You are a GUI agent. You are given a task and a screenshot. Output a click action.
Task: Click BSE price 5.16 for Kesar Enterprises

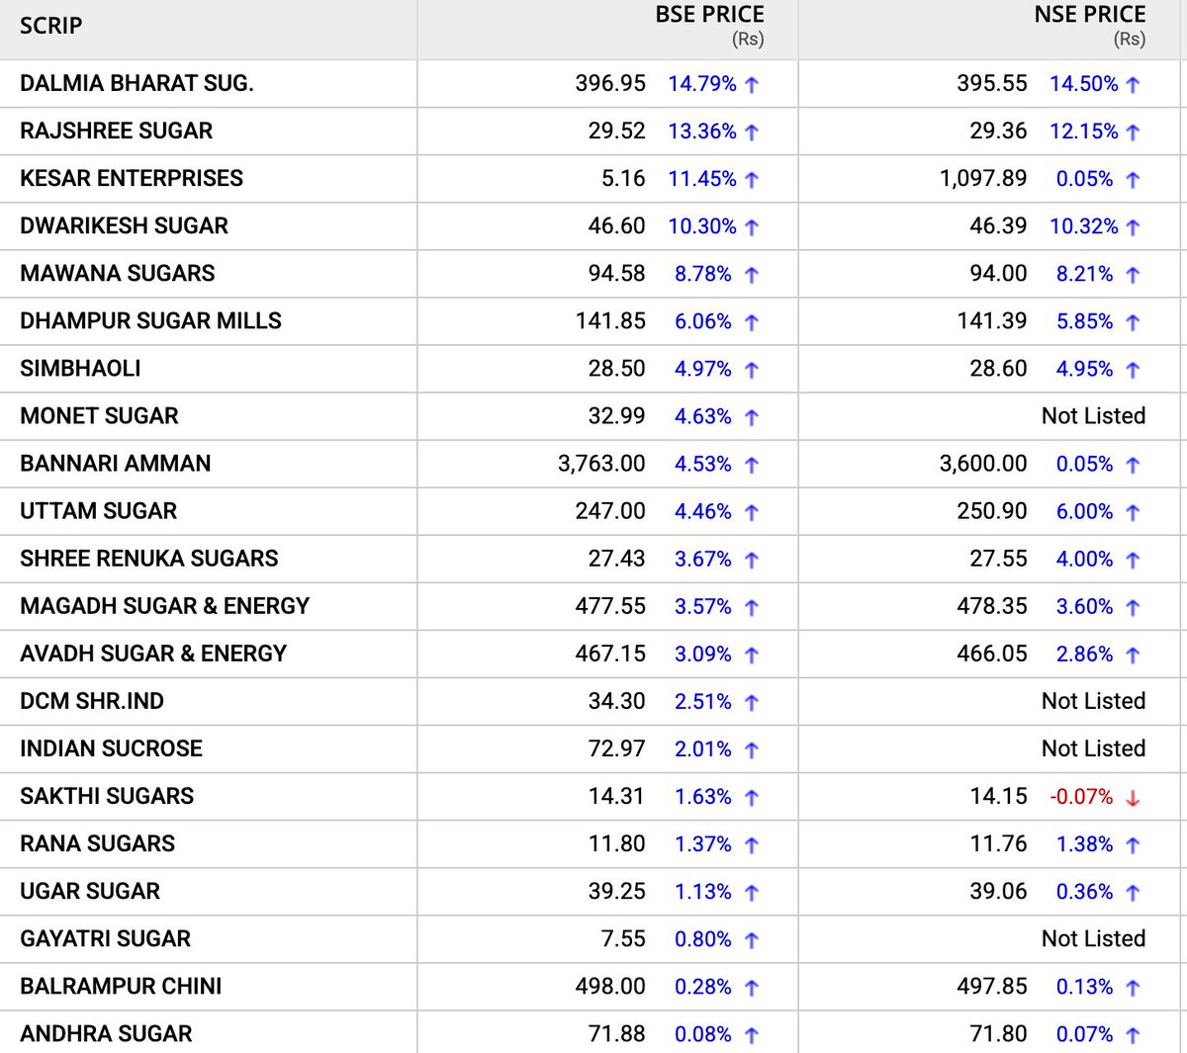tap(623, 178)
